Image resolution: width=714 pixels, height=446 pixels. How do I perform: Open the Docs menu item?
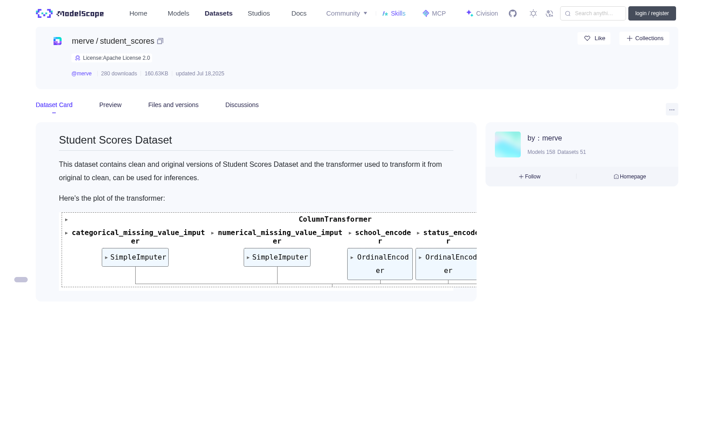(299, 13)
